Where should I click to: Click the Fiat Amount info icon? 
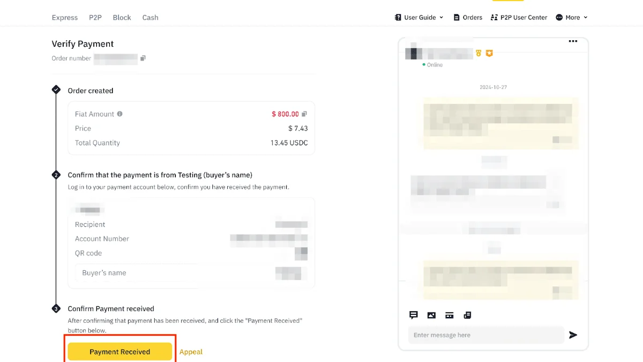pos(119,114)
